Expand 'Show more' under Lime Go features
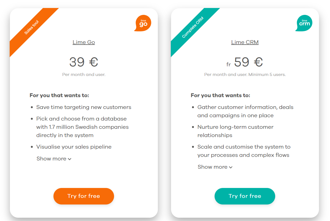The image size is (330, 221). pos(52,159)
